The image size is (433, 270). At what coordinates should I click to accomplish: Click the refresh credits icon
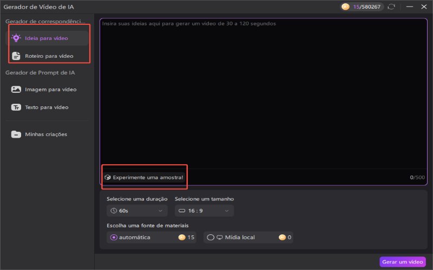(391, 7)
